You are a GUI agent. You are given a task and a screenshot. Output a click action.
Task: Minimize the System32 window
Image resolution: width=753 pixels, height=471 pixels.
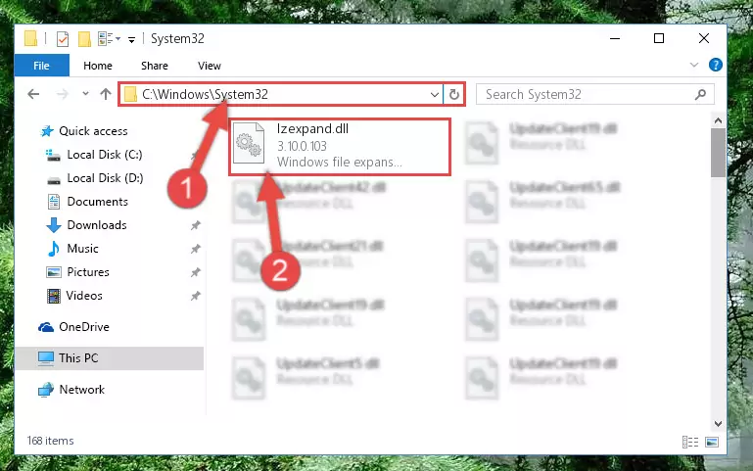(615, 38)
